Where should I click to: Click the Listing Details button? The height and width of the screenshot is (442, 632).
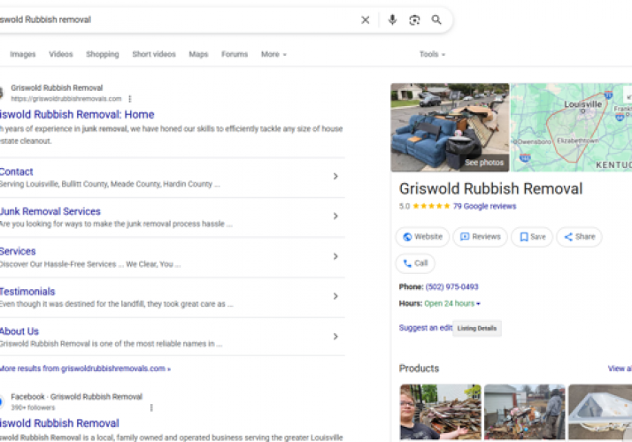[477, 328]
